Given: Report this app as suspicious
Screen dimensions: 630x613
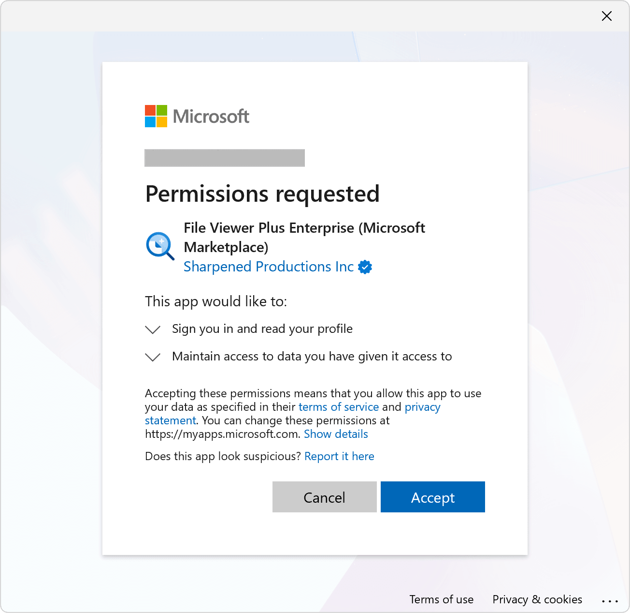Looking at the screenshot, I should pyautogui.click(x=339, y=456).
